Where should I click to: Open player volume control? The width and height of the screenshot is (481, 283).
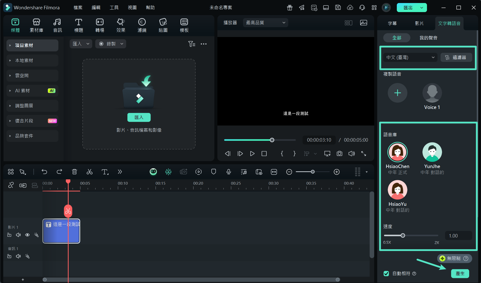[352, 153]
